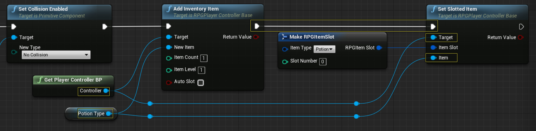Select the Make RPGItemSlot node title
Image resolution: width=536 pixels, height=131 pixels.
click(x=312, y=37)
